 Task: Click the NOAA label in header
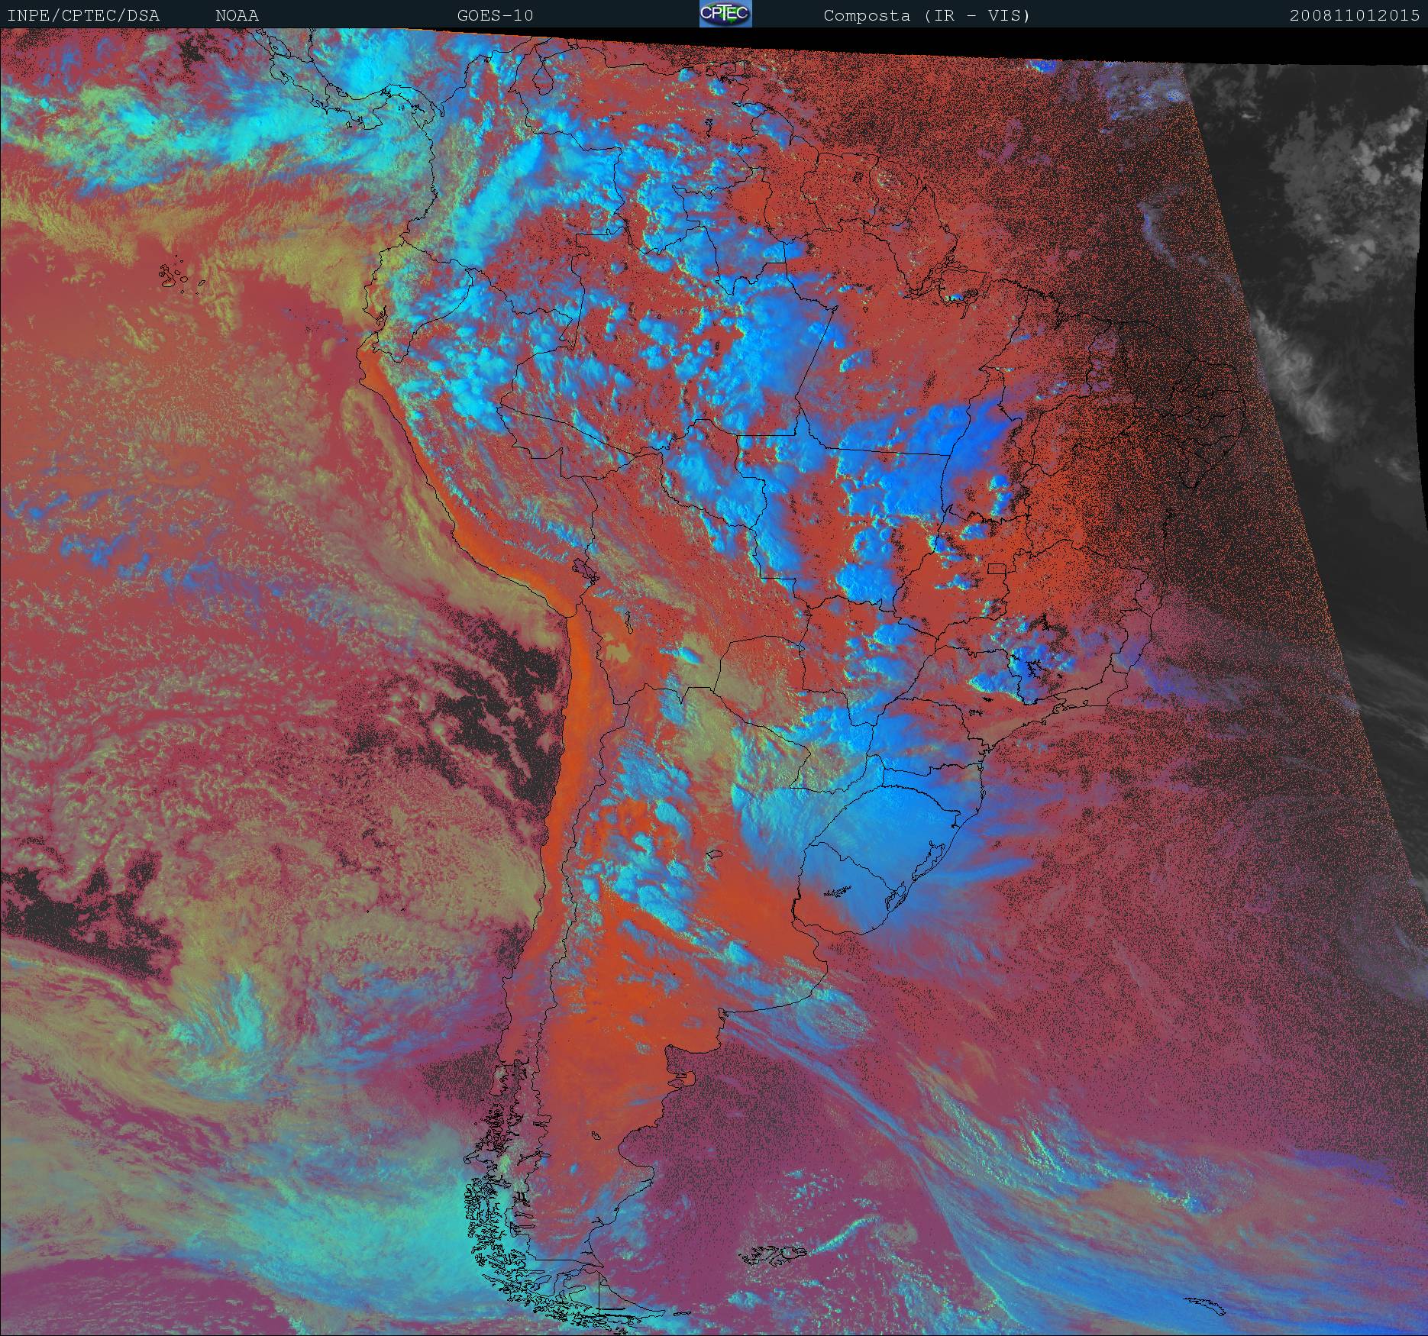[237, 15]
